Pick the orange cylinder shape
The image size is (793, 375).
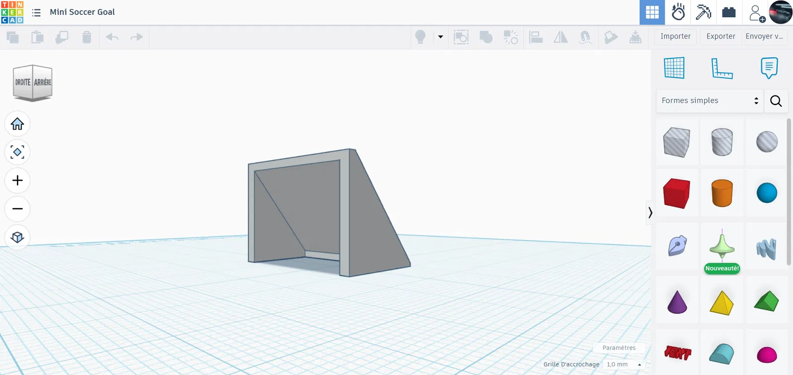click(x=722, y=193)
